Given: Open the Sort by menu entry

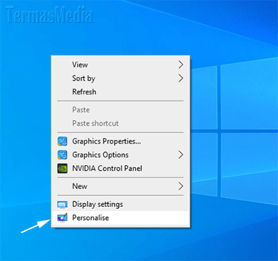Looking at the screenshot, I should point(120,78).
